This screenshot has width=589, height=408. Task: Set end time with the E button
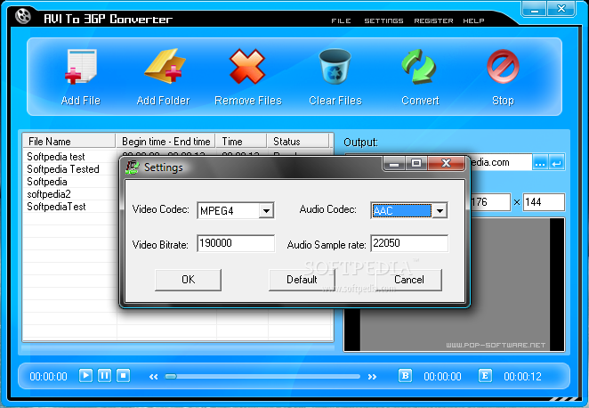pyautogui.click(x=485, y=375)
